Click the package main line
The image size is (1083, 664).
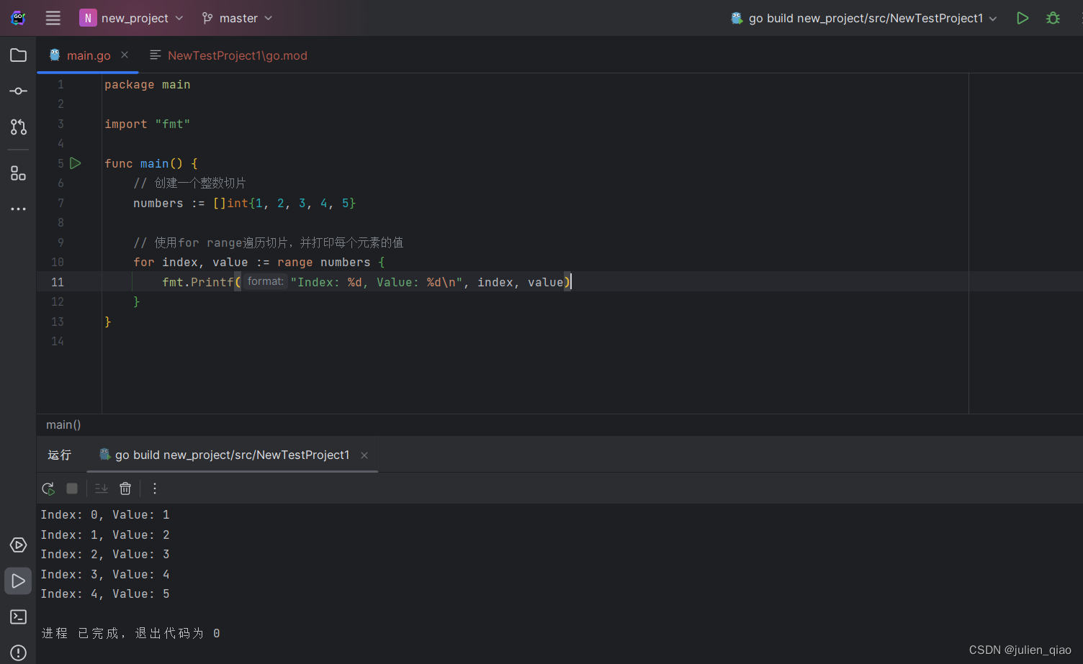point(148,84)
